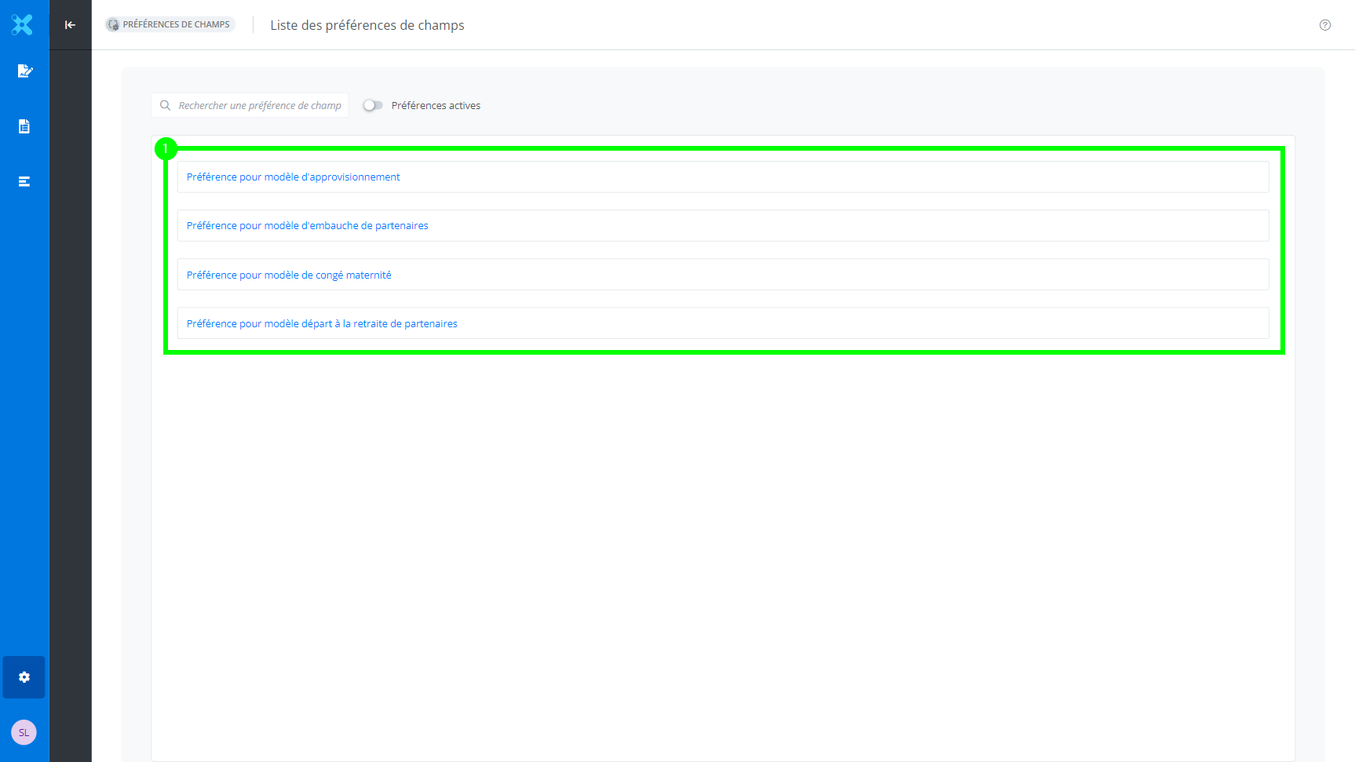
Task: Click the SL user avatar
Action: pos(24,732)
